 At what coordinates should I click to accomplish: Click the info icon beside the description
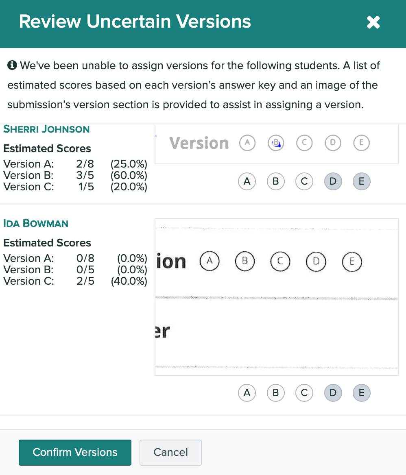(12, 65)
